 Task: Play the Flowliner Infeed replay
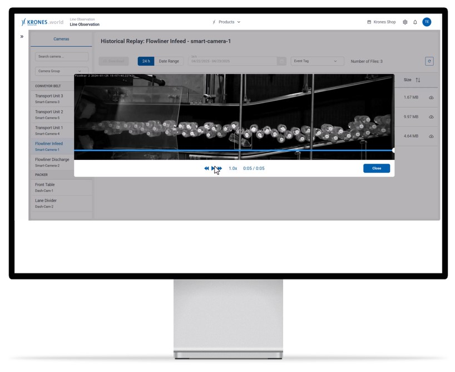[214, 168]
